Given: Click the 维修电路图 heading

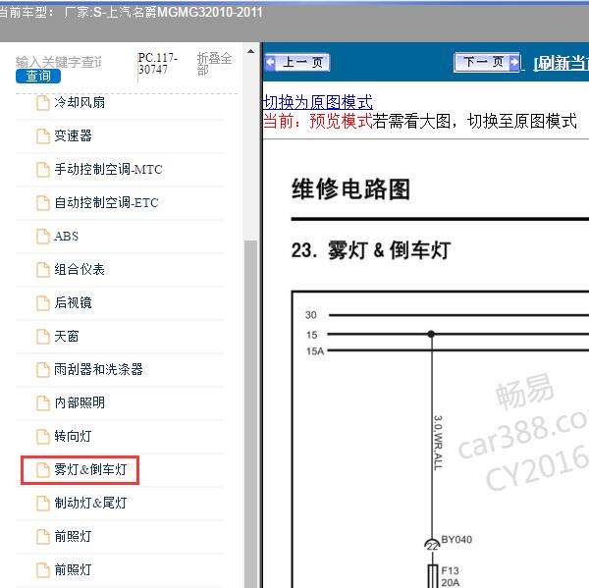Looking at the screenshot, I should 350,188.
